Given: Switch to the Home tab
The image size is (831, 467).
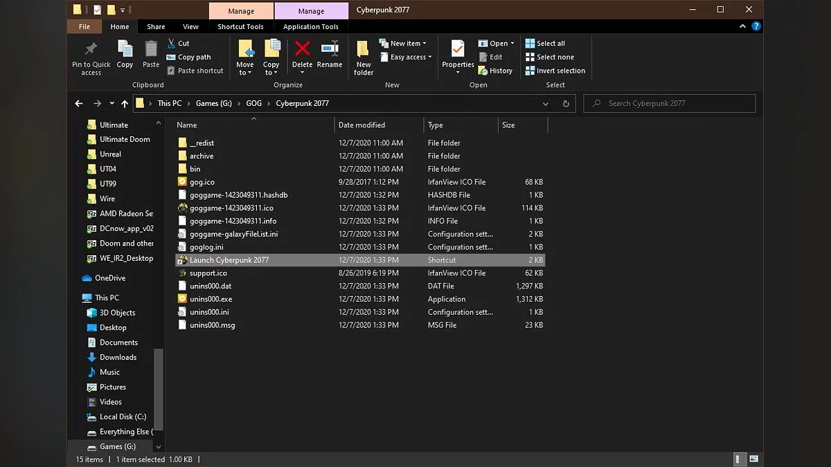Looking at the screenshot, I should (x=120, y=26).
